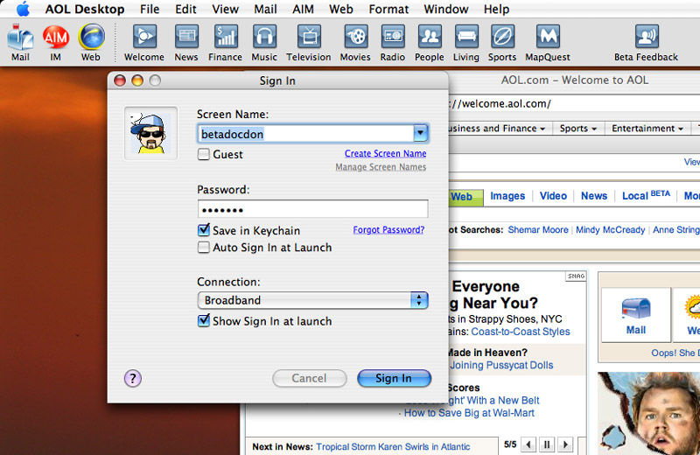700x455 pixels.
Task: Open the AIM menu
Action: coord(303,9)
